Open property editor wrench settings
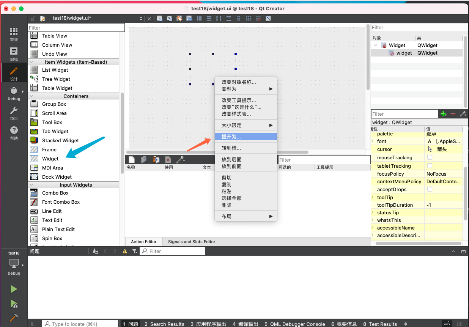 coord(463,114)
